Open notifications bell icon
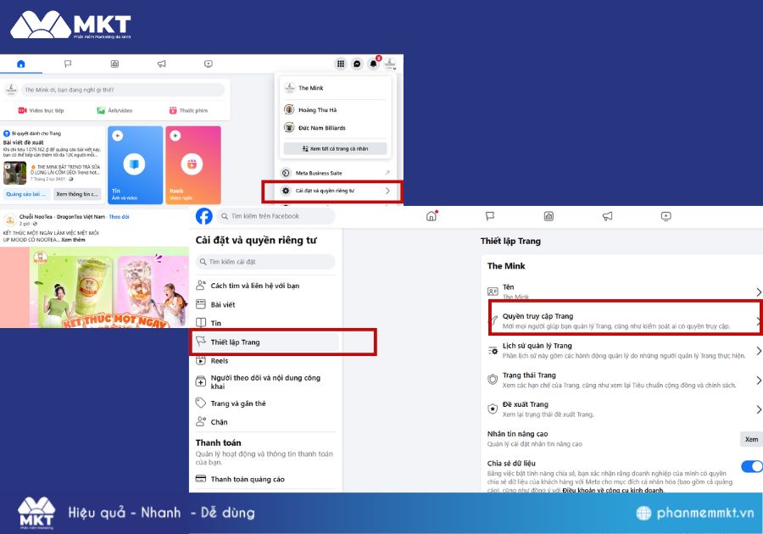Image resolution: width=763 pixels, height=534 pixels. click(373, 64)
